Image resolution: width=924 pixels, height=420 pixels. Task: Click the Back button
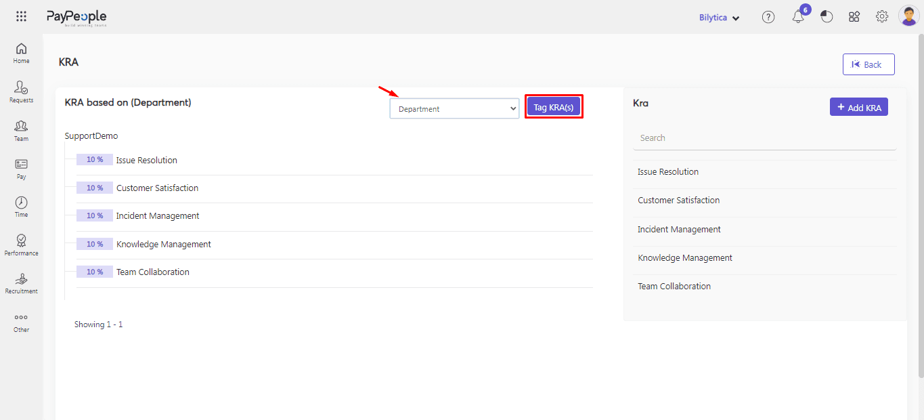868,64
